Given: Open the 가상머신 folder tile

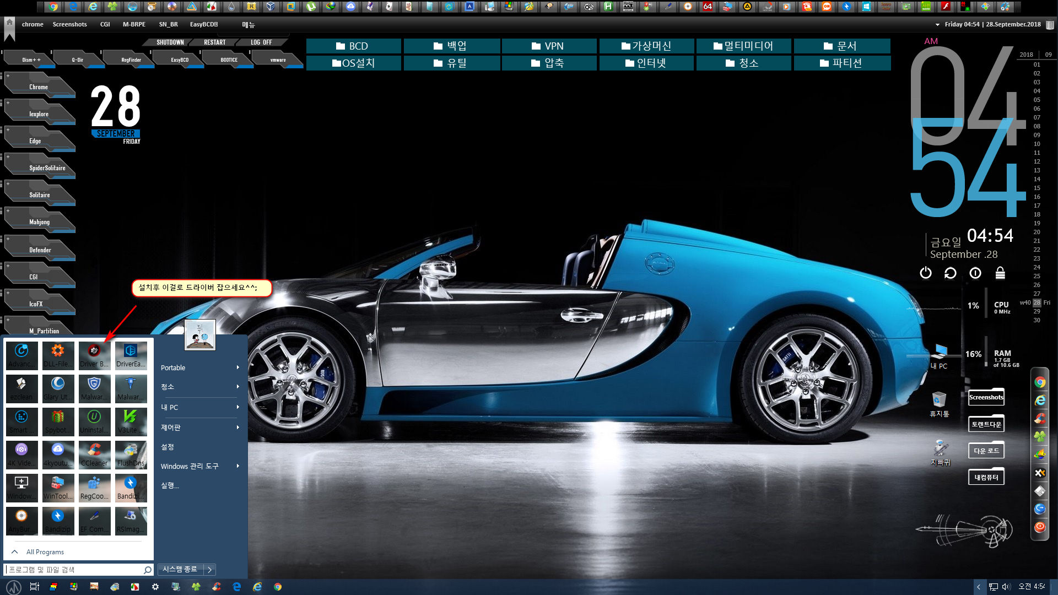Looking at the screenshot, I should point(646,46).
